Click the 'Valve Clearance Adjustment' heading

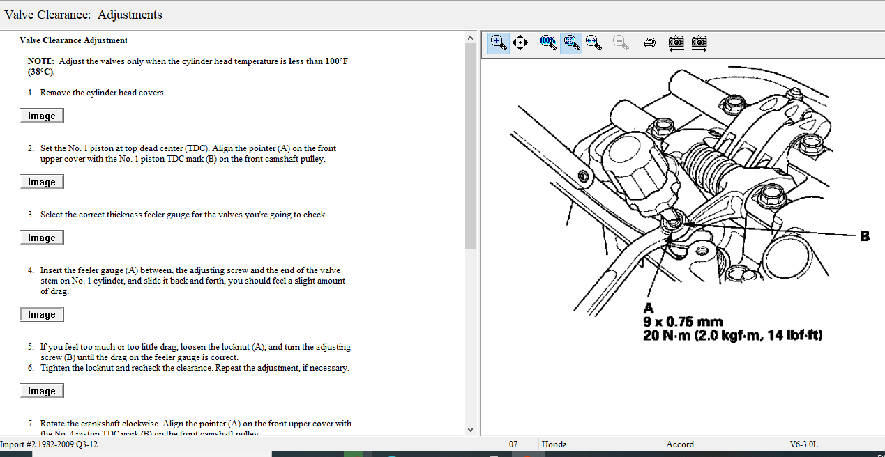73,40
